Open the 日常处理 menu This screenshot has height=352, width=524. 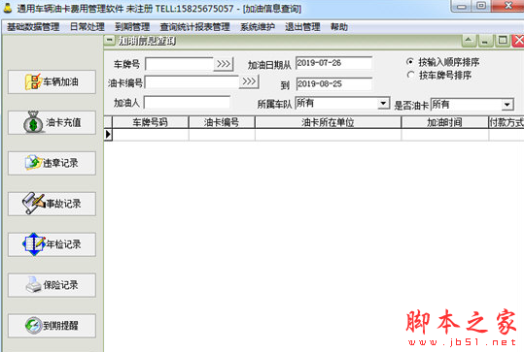[x=87, y=27]
